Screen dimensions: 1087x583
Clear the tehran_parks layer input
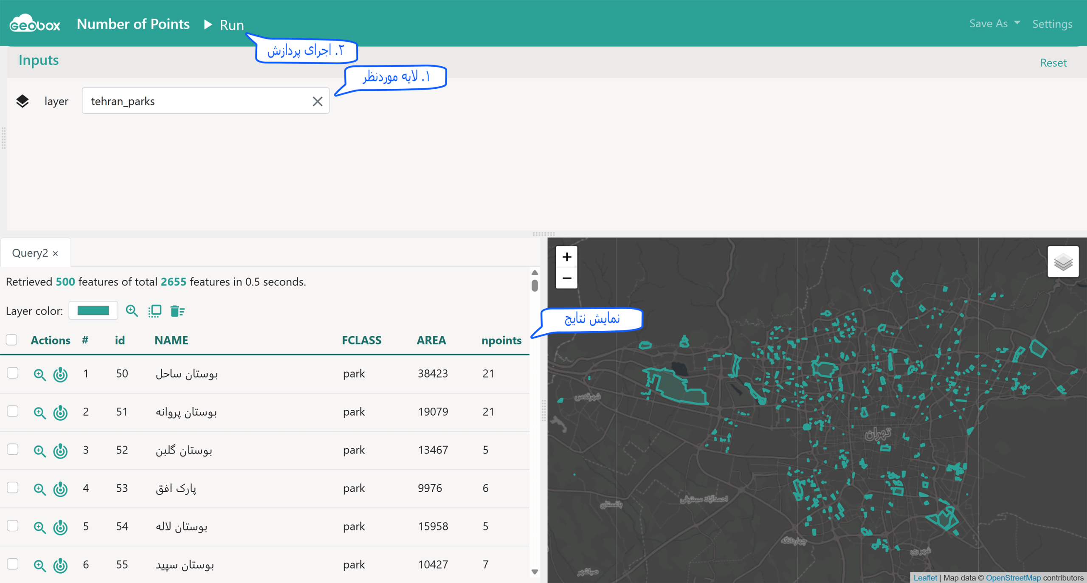(317, 101)
